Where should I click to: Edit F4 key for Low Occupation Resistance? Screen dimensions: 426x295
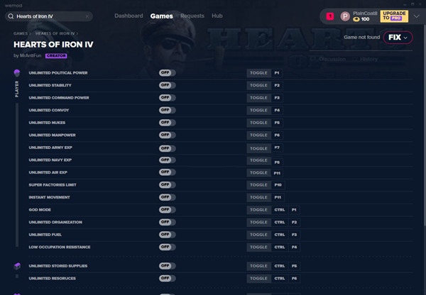(294, 247)
